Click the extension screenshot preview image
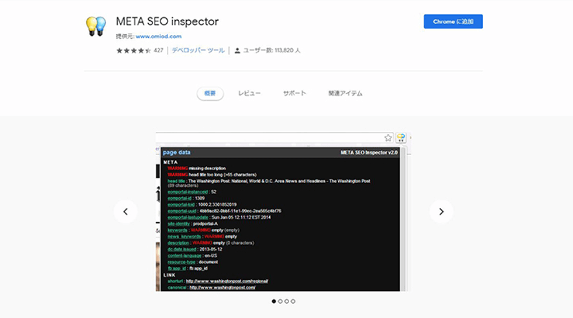573x318 pixels. tap(283, 212)
